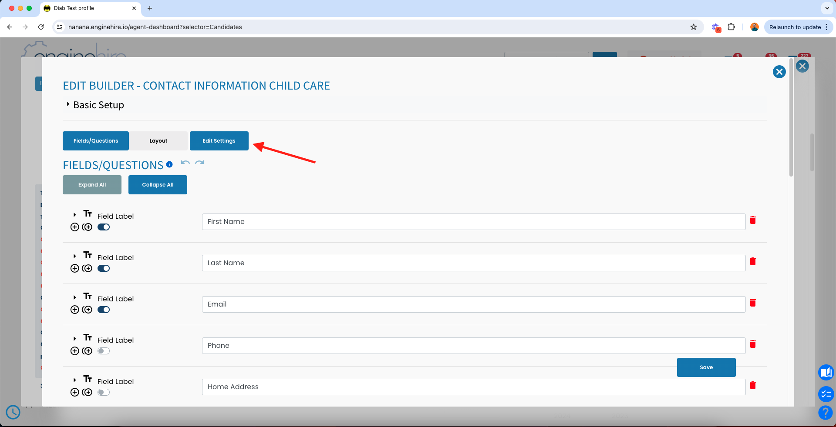Screen dimensions: 836x427
Task: Switch to the Layout tab
Action: point(158,141)
